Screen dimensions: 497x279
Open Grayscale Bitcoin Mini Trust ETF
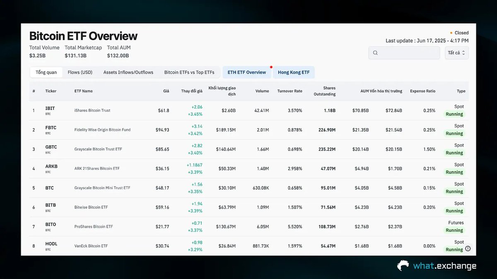(x=102, y=188)
